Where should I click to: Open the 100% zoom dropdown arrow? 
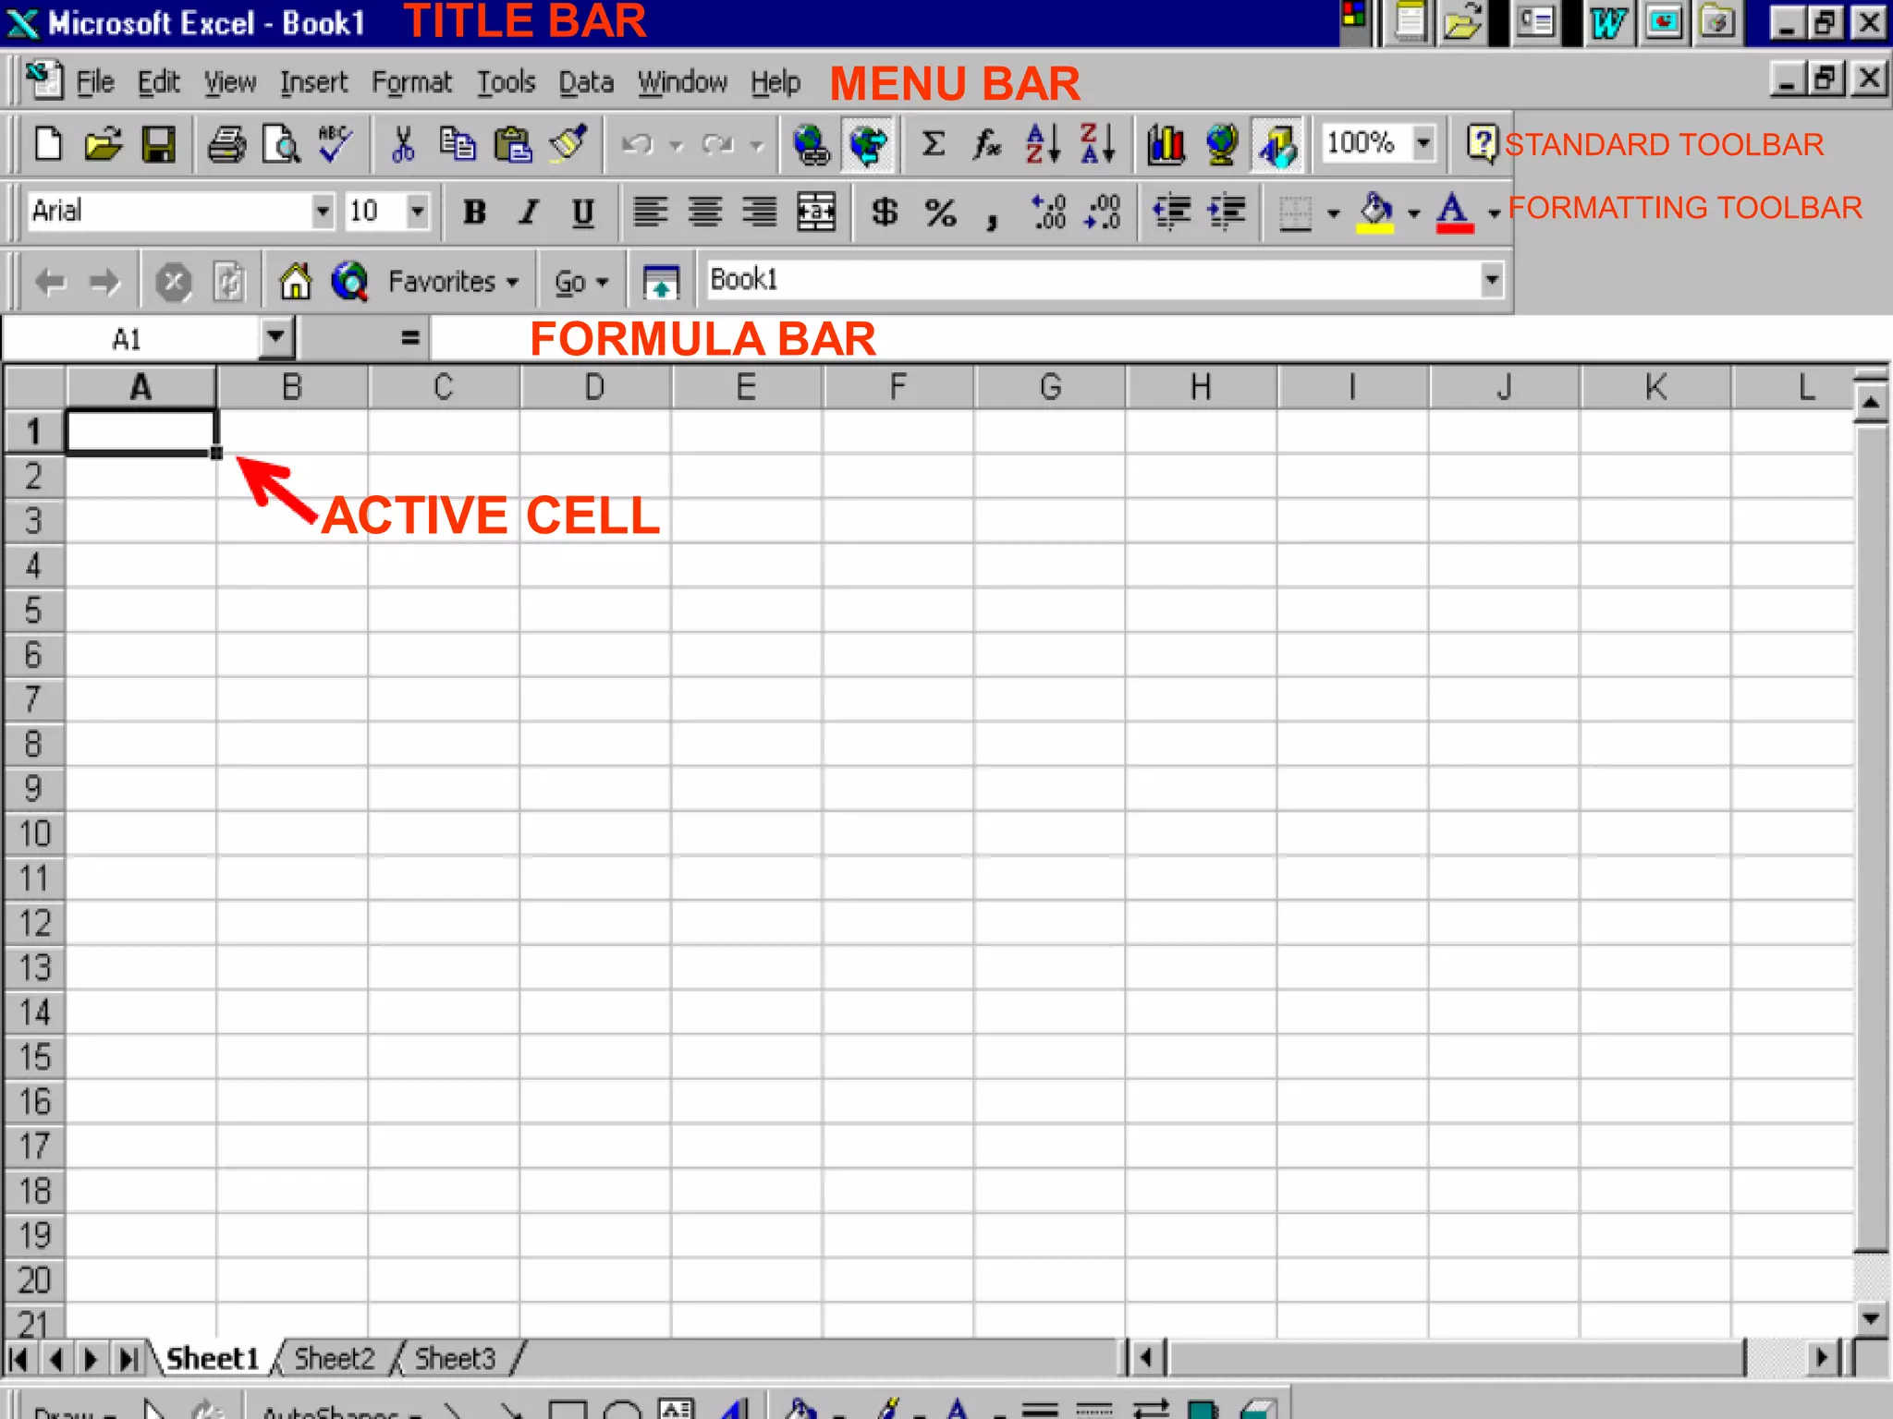click(1423, 143)
